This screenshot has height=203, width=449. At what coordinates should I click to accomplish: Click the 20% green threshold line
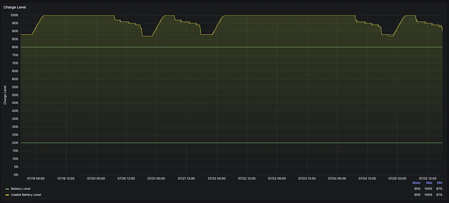coord(219,143)
